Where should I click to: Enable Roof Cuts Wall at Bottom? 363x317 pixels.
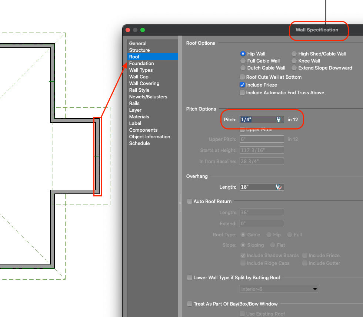242,77
